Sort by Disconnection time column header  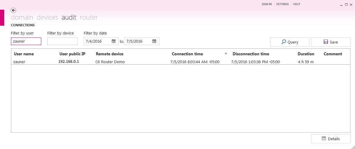251,54
